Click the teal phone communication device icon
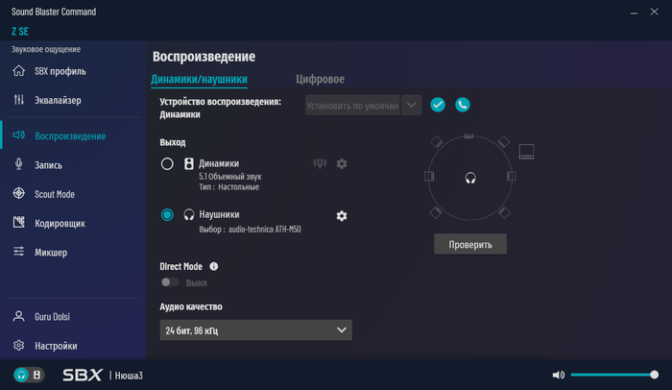This screenshot has width=672, height=390. point(463,105)
